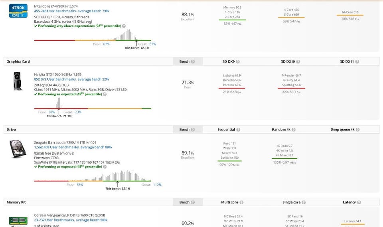This screenshot has height=227, width=383.
Task: Click help icon beside 3D DX10 header
Action: pyautogui.click(x=298, y=62)
